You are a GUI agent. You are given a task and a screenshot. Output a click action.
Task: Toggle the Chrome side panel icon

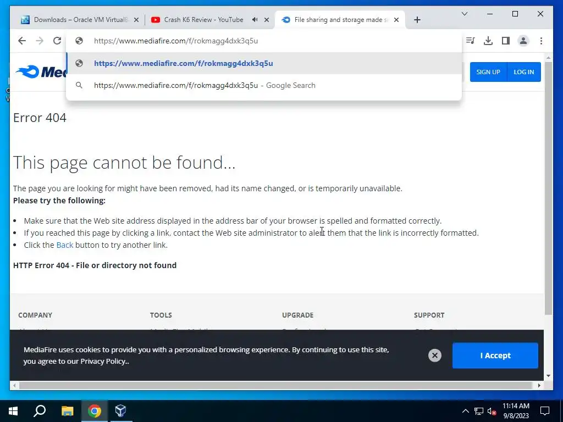click(x=506, y=41)
